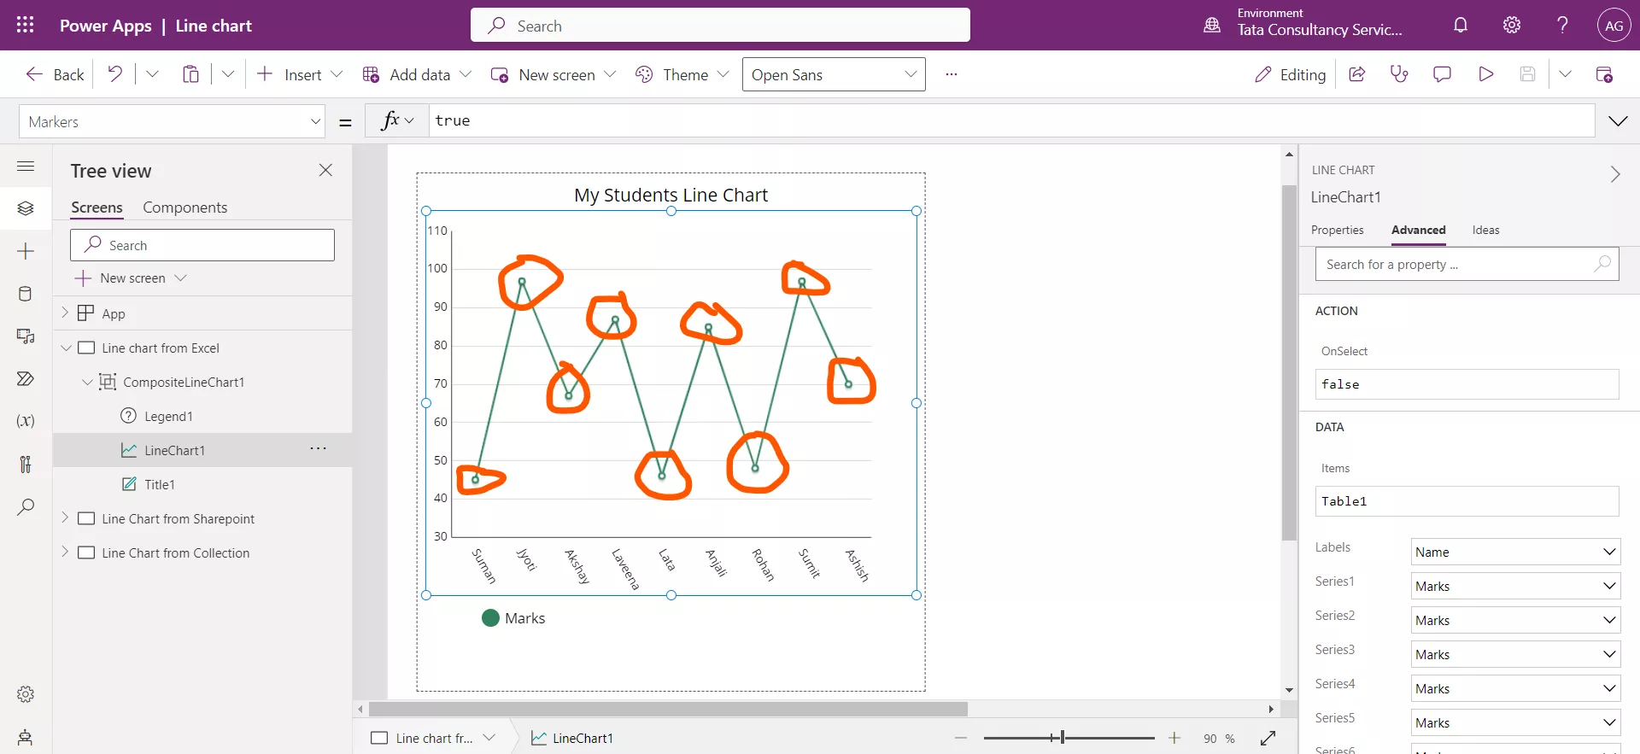
Task: Open the virtual agent icon at bottom left
Action: pos(26,737)
